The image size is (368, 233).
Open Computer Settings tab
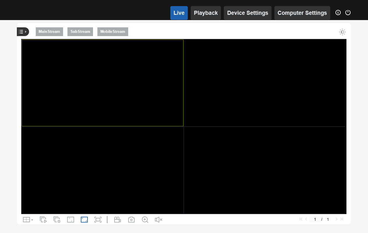pyautogui.click(x=302, y=13)
